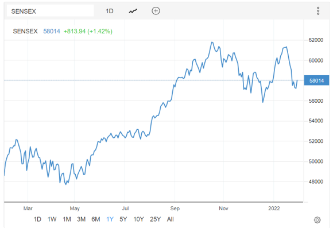Click the Nov x-axis label
Screen dimensions: 333x228
pos(223,208)
